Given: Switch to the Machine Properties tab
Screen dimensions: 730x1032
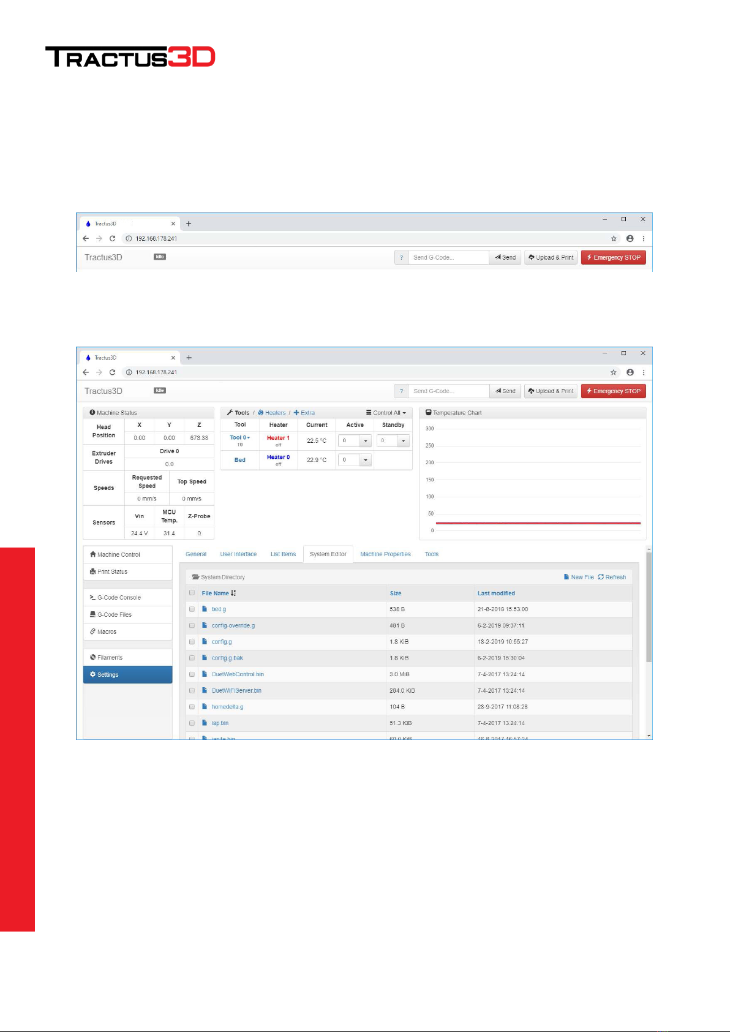Looking at the screenshot, I should 385,554.
